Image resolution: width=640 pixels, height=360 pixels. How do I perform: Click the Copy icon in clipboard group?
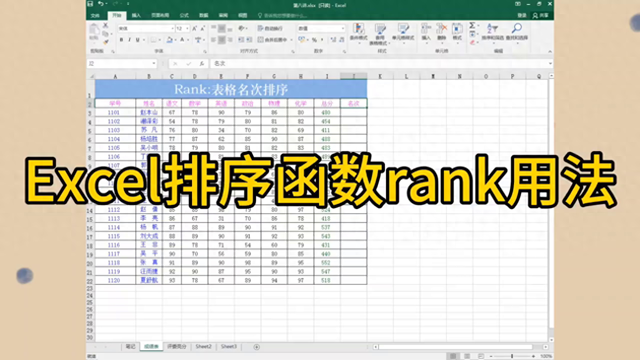click(105, 33)
